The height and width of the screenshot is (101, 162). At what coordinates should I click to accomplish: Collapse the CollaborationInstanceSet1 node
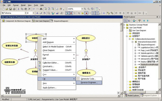130,39
